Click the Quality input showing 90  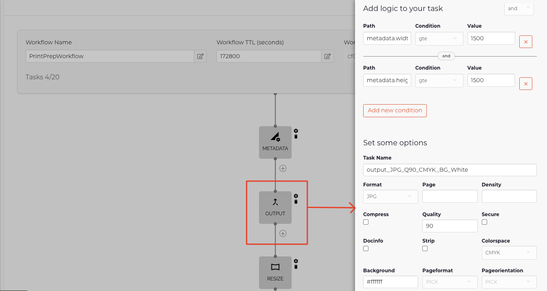click(x=450, y=226)
